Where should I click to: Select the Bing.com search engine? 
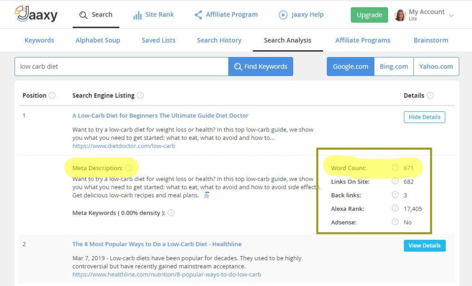(x=394, y=66)
